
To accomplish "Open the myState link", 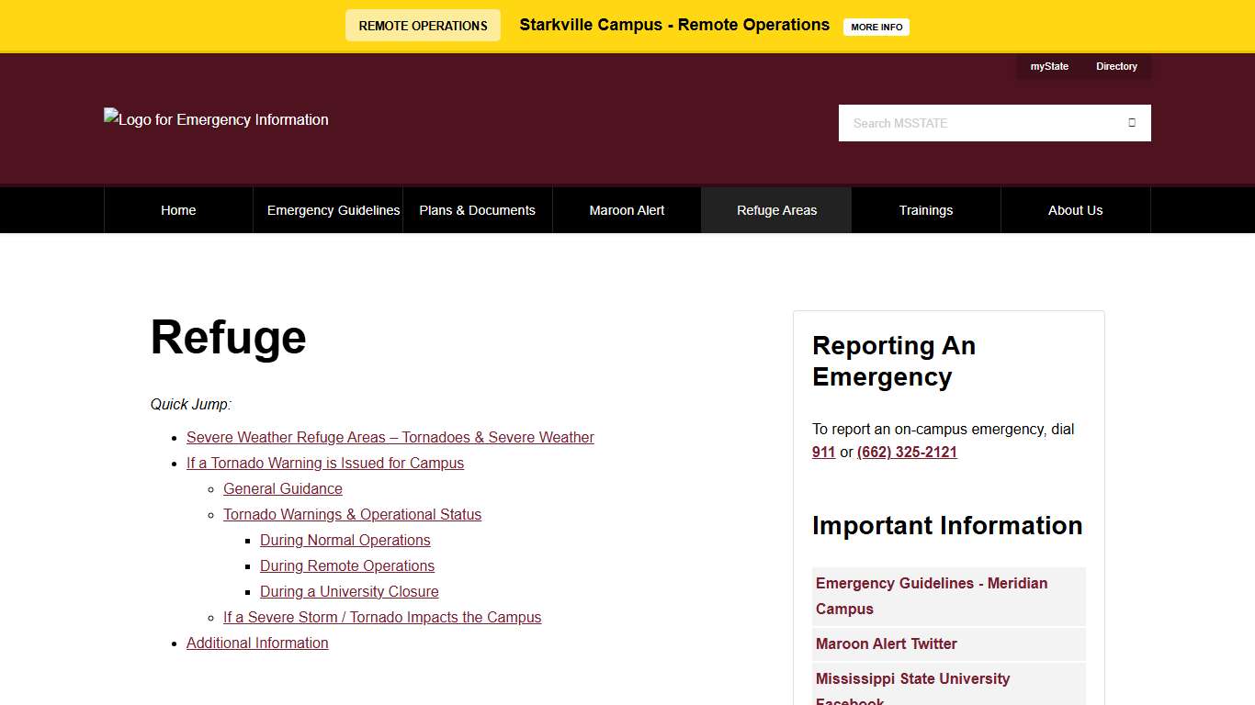I will pyautogui.click(x=1048, y=65).
